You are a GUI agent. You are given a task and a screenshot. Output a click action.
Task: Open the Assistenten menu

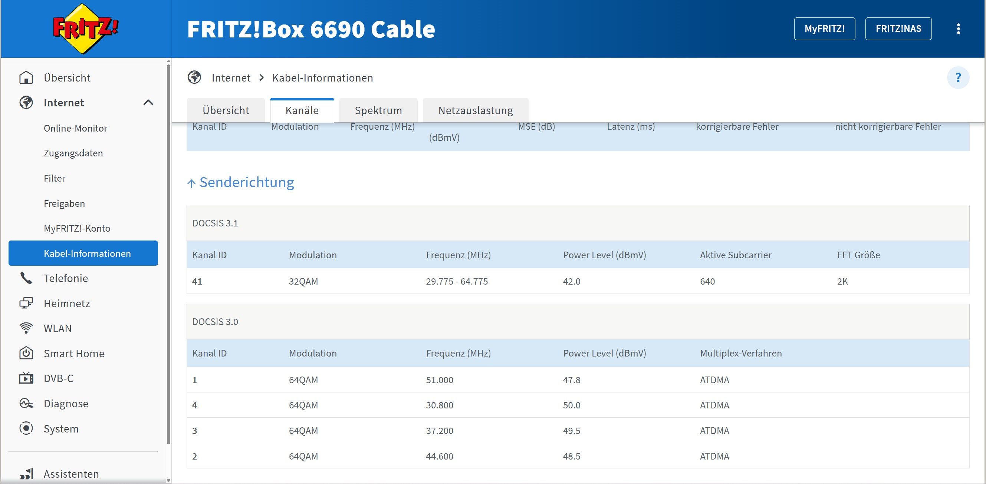click(x=71, y=474)
